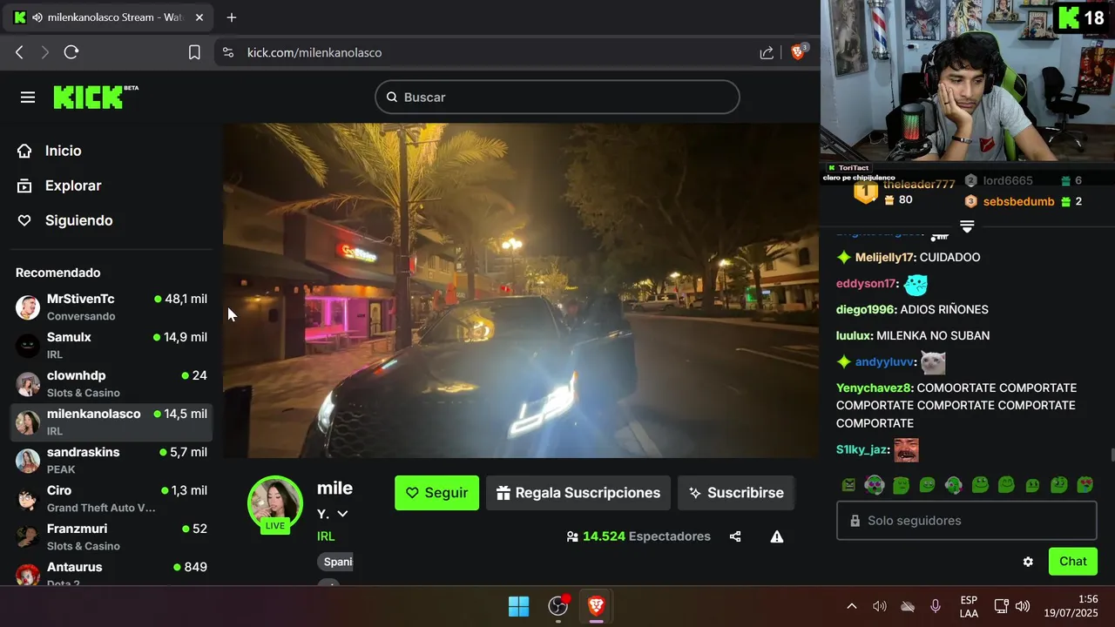Click the Seguir button
1115x627 pixels.
point(436,493)
